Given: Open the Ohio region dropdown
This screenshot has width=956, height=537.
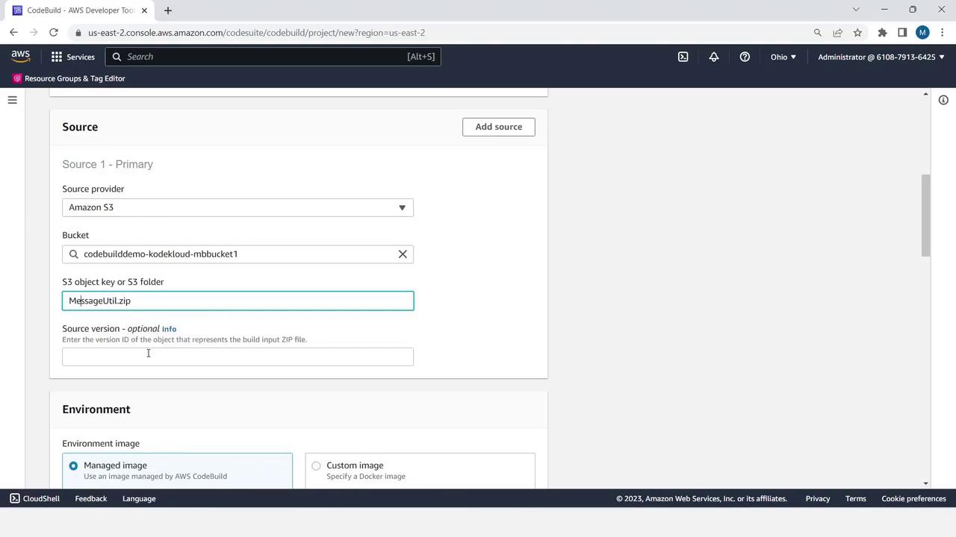Looking at the screenshot, I should [x=783, y=57].
